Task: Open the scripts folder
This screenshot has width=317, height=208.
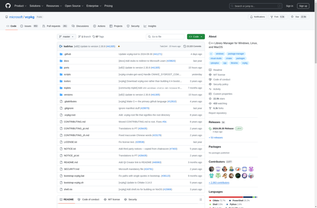Action: point(67,74)
